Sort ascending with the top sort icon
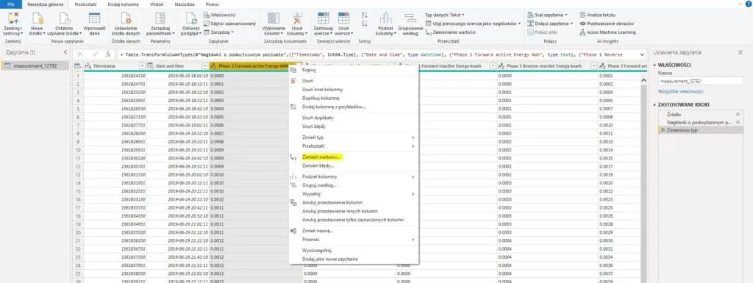The height and width of the screenshot is (283, 753). coord(365,15)
